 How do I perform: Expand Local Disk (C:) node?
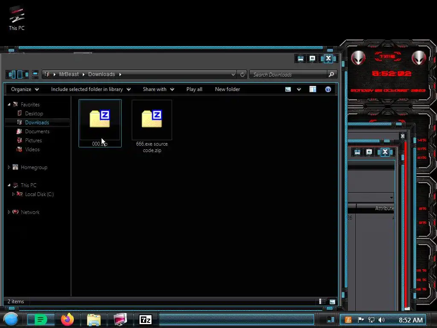pos(13,194)
